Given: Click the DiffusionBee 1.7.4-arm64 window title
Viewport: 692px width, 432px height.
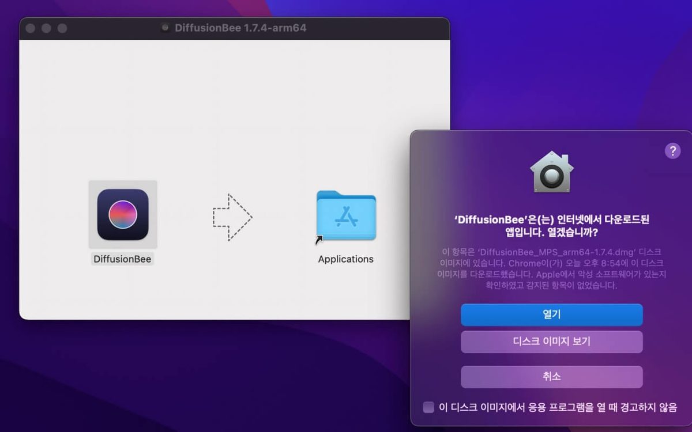Looking at the screenshot, I should coord(240,28).
